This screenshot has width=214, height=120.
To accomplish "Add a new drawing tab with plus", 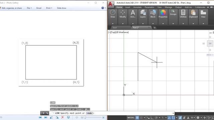I will [x=154, y=28].
